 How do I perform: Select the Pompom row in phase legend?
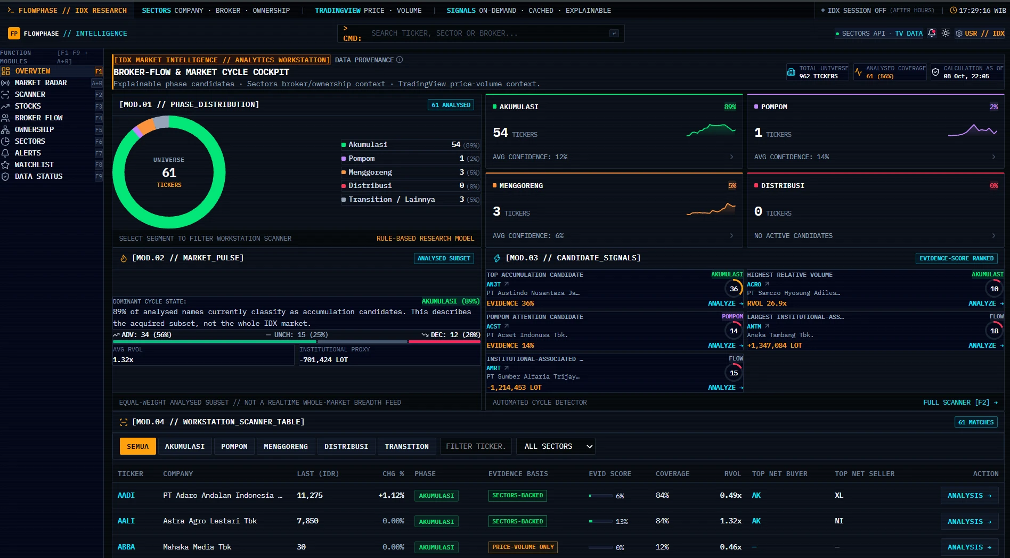coord(410,159)
